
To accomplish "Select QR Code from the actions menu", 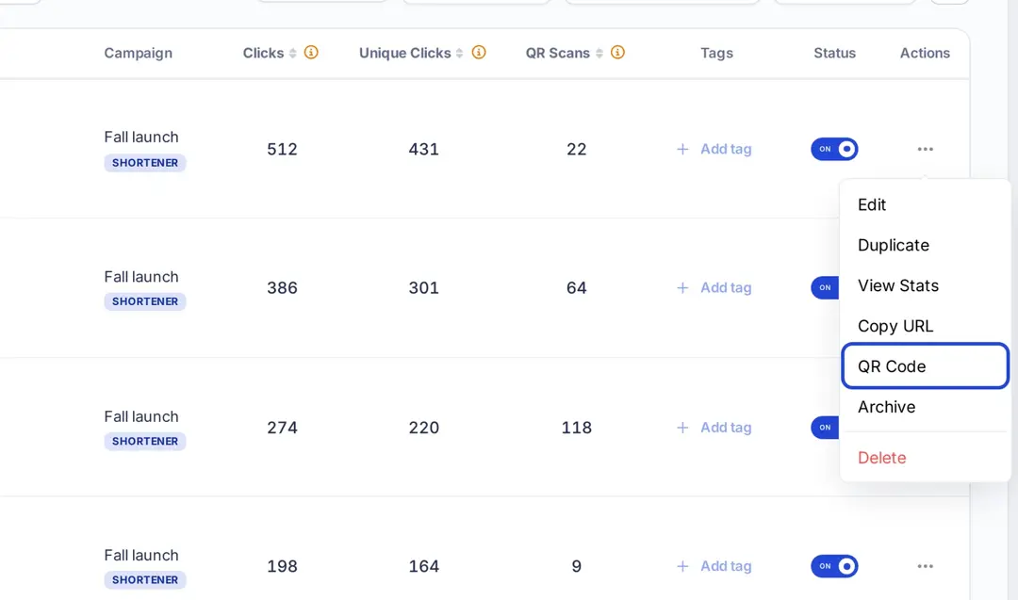I will [x=925, y=366].
